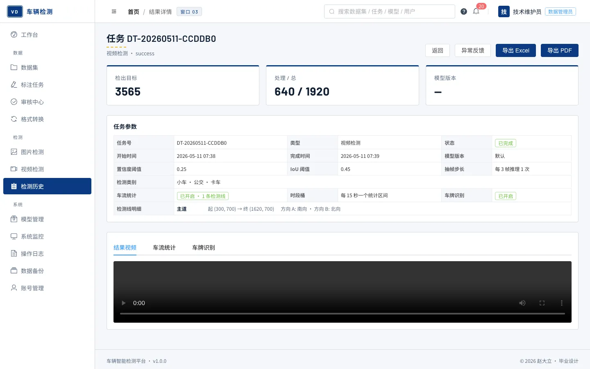The height and width of the screenshot is (369, 590).
Task: Click the detected targets value 3565
Action: 128,92
